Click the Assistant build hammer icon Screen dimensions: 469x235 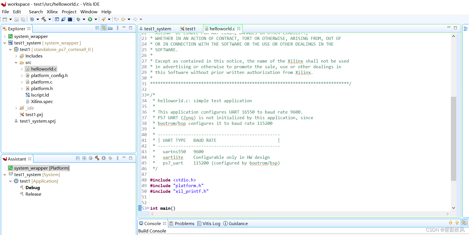point(97,158)
